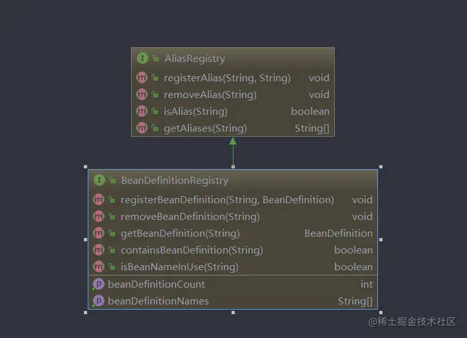
Task: Select the removeAlias(String) method
Action: [x=210, y=95]
